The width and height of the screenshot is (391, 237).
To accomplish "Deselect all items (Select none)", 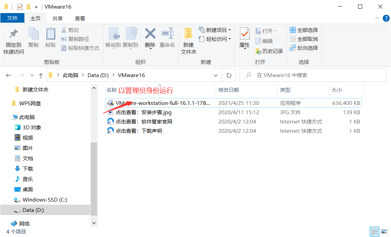I will [x=304, y=39].
